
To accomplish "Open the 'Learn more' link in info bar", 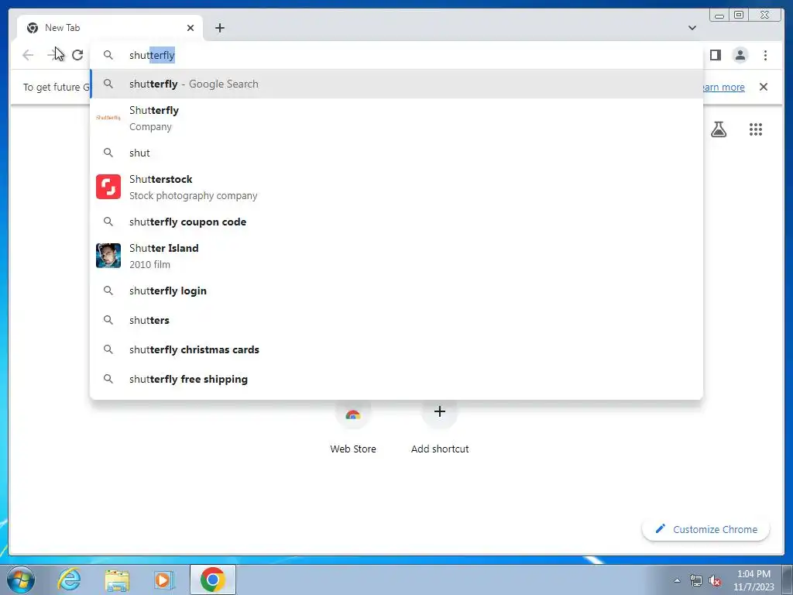I will pyautogui.click(x=723, y=87).
